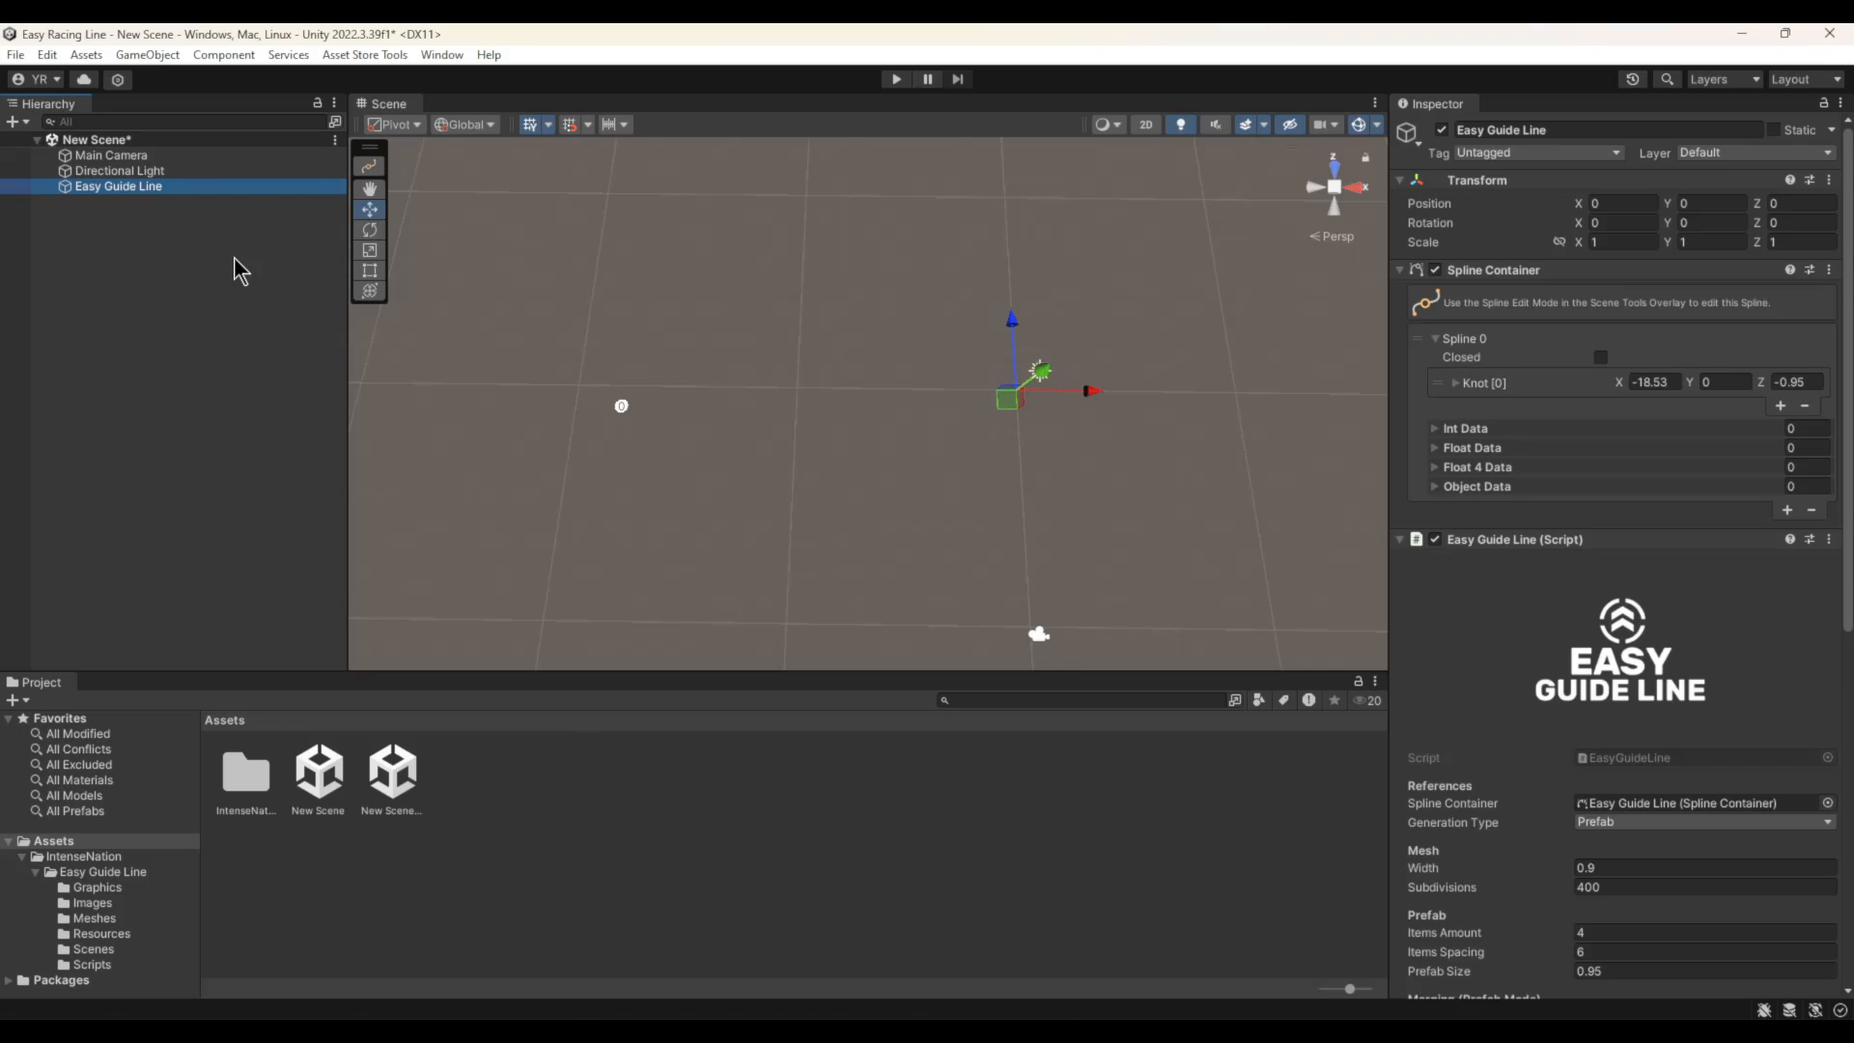Select the Transform tool

pyautogui.click(x=369, y=291)
